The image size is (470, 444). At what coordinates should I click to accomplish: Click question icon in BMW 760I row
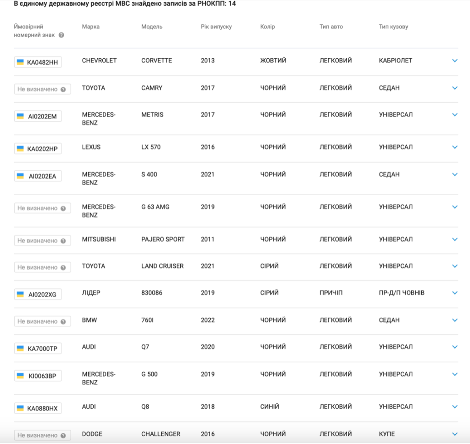(63, 321)
